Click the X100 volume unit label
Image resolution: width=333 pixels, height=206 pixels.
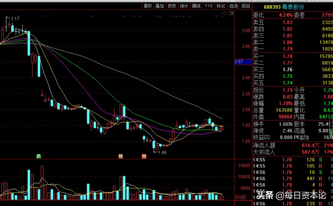(x=240, y=198)
